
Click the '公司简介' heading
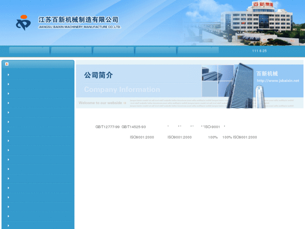point(99,75)
